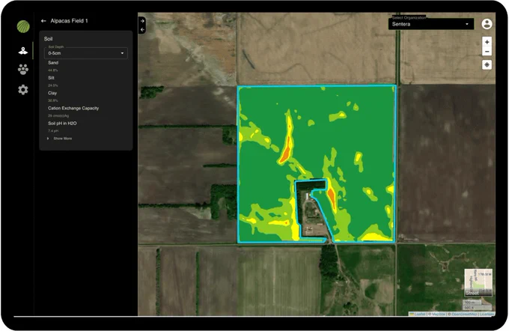Click the 500 ft map scale bar
The width and height of the screenshot is (509, 331).
(x=478, y=307)
